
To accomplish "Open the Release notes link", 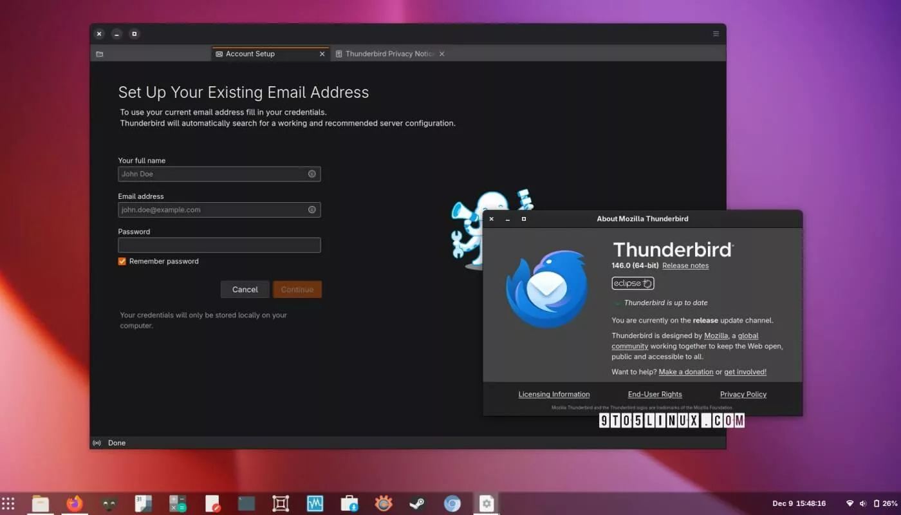I will pos(685,266).
